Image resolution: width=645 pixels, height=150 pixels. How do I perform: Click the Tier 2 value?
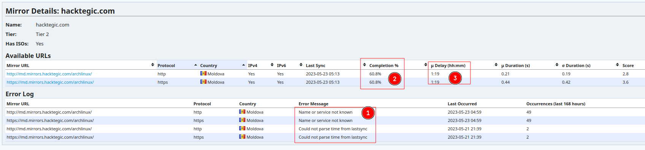coord(42,34)
